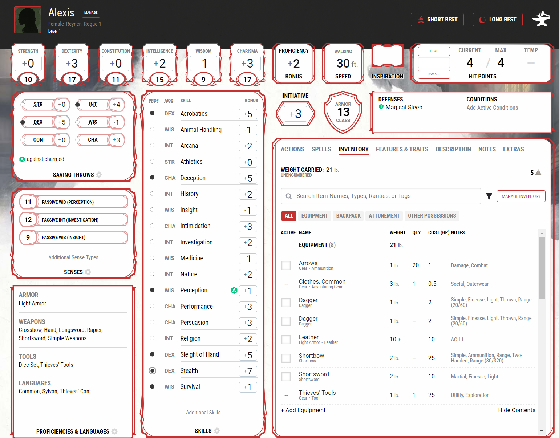This screenshot has width=559, height=438.
Task: Check the Shortbow active checkbox
Action: 286,358
